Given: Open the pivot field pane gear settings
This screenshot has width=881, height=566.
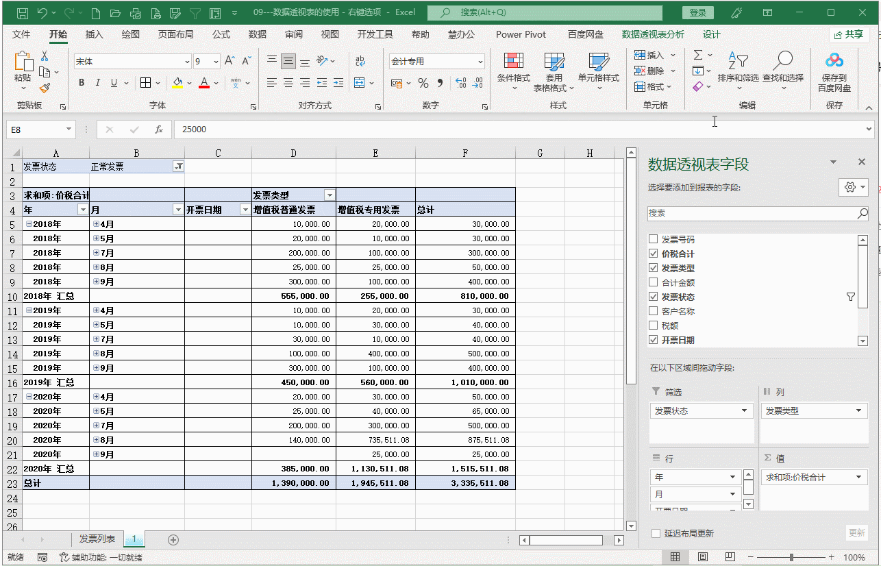Looking at the screenshot, I should pos(853,187).
